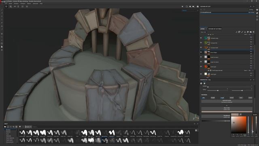Add a mask using the Layers toolbar mask icon
Image resolution: width=259 pixels, height=146 pixels.
click(x=239, y=32)
